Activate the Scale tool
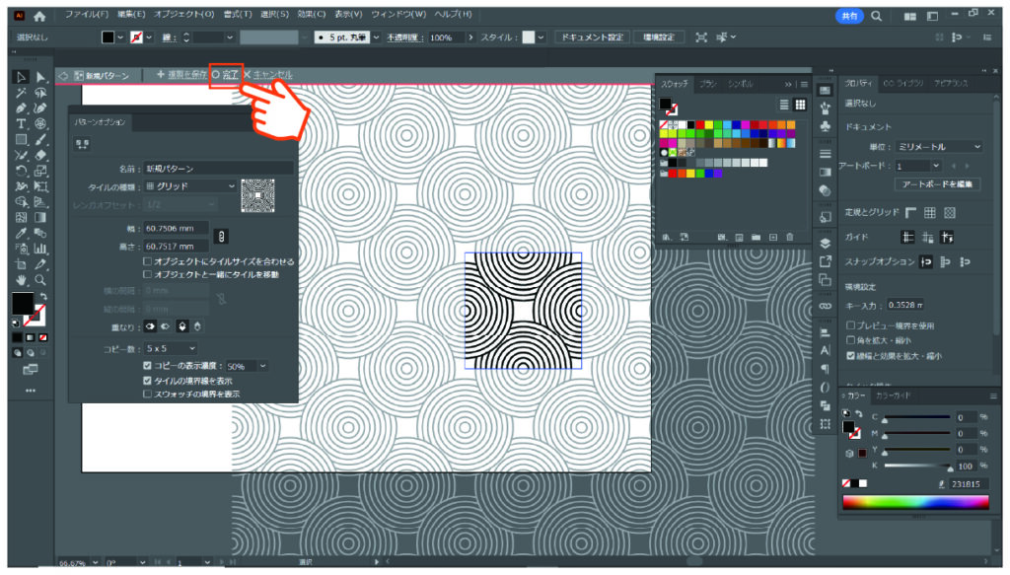This screenshot has height=575, width=1010. [x=40, y=171]
